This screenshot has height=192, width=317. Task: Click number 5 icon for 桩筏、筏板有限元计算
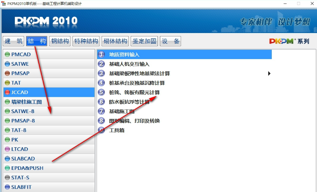pos(101,92)
